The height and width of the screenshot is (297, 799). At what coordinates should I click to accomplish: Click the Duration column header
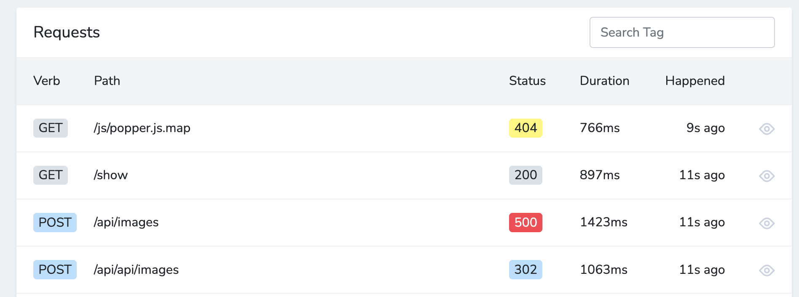tap(604, 81)
